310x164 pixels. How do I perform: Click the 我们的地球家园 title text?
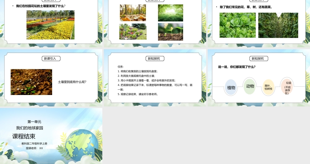point(30,128)
